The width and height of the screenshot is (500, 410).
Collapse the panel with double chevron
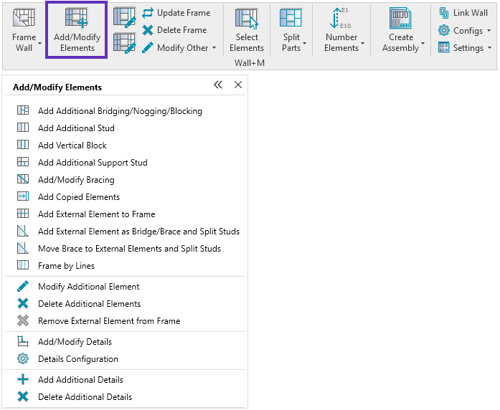(x=218, y=85)
